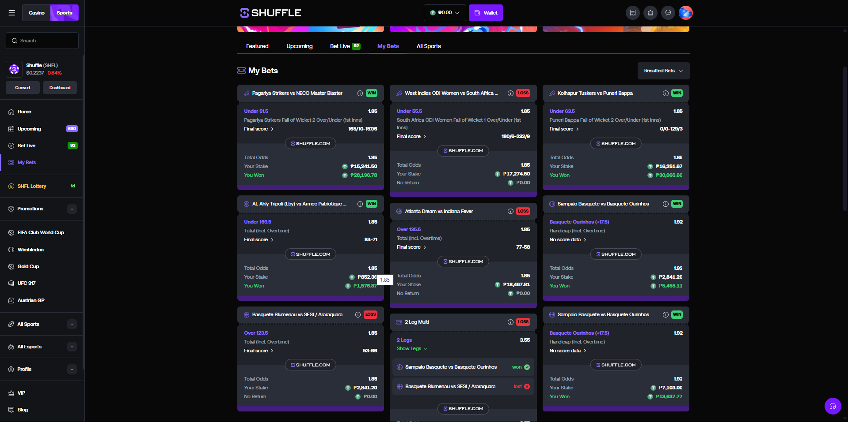848x422 pixels.
Task: Select the My Bets tab
Action: click(388, 46)
